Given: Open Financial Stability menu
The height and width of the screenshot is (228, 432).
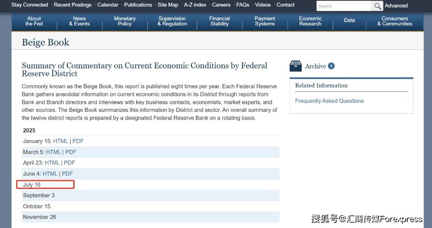Looking at the screenshot, I should coord(219,21).
